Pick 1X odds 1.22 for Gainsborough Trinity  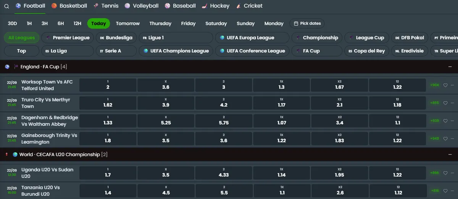pyautogui.click(x=282, y=138)
